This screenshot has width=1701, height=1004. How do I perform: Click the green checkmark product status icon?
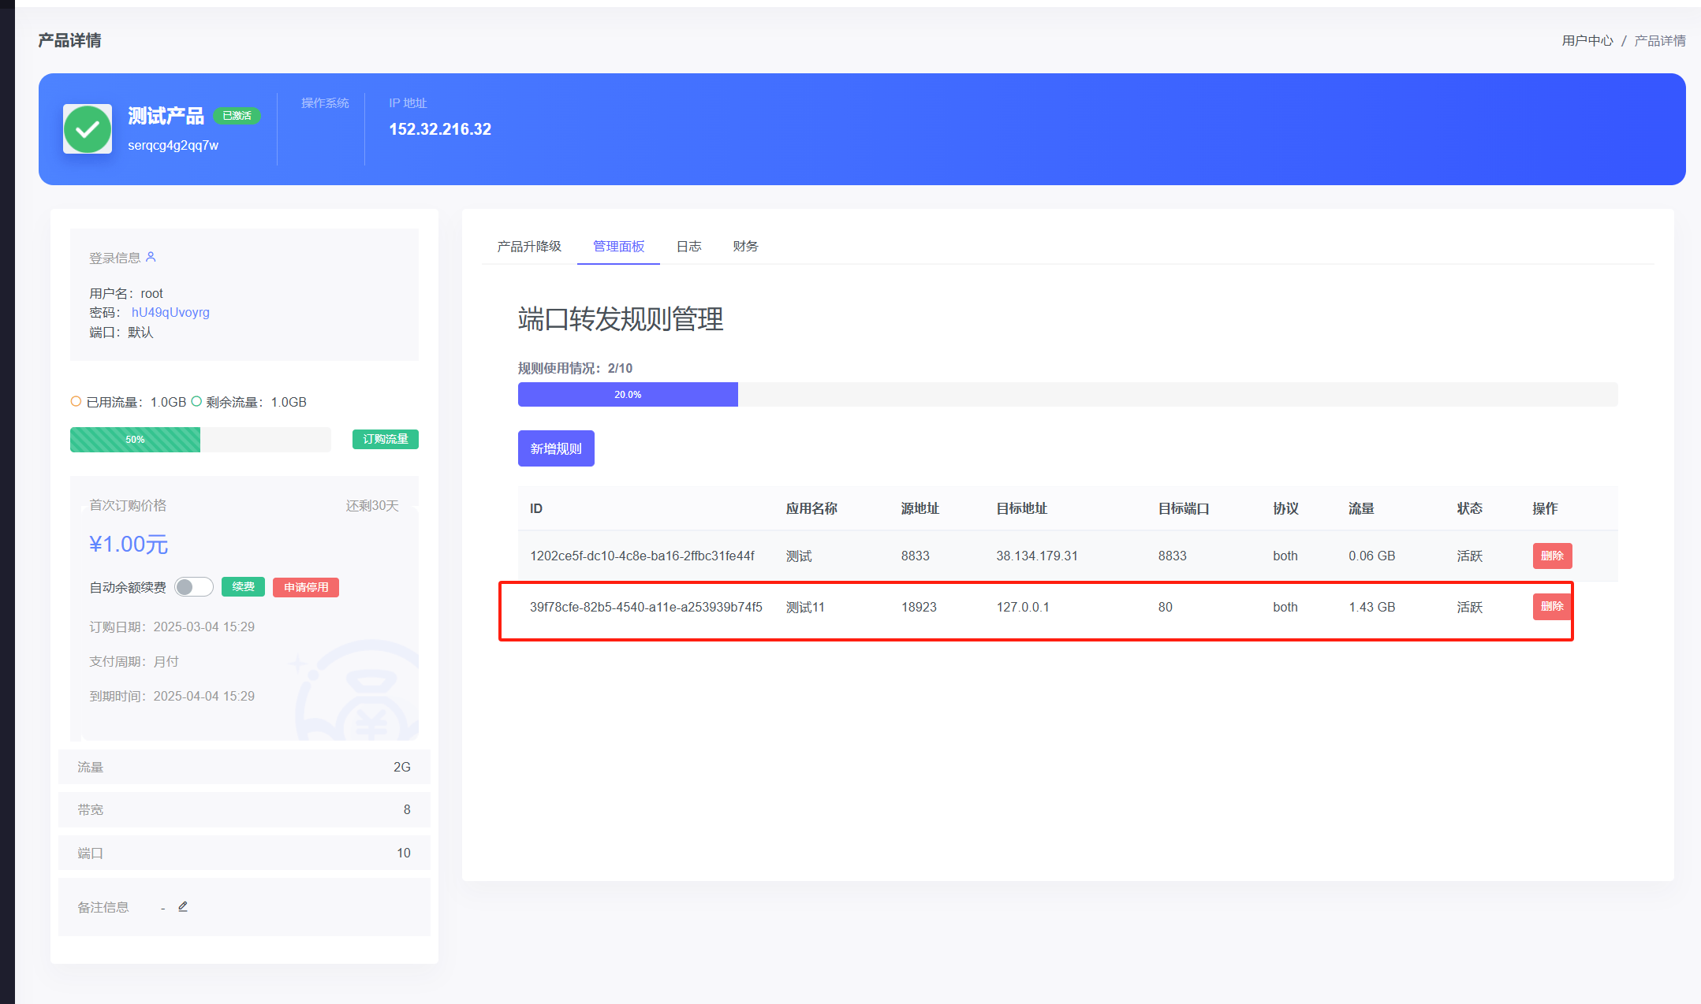(88, 129)
